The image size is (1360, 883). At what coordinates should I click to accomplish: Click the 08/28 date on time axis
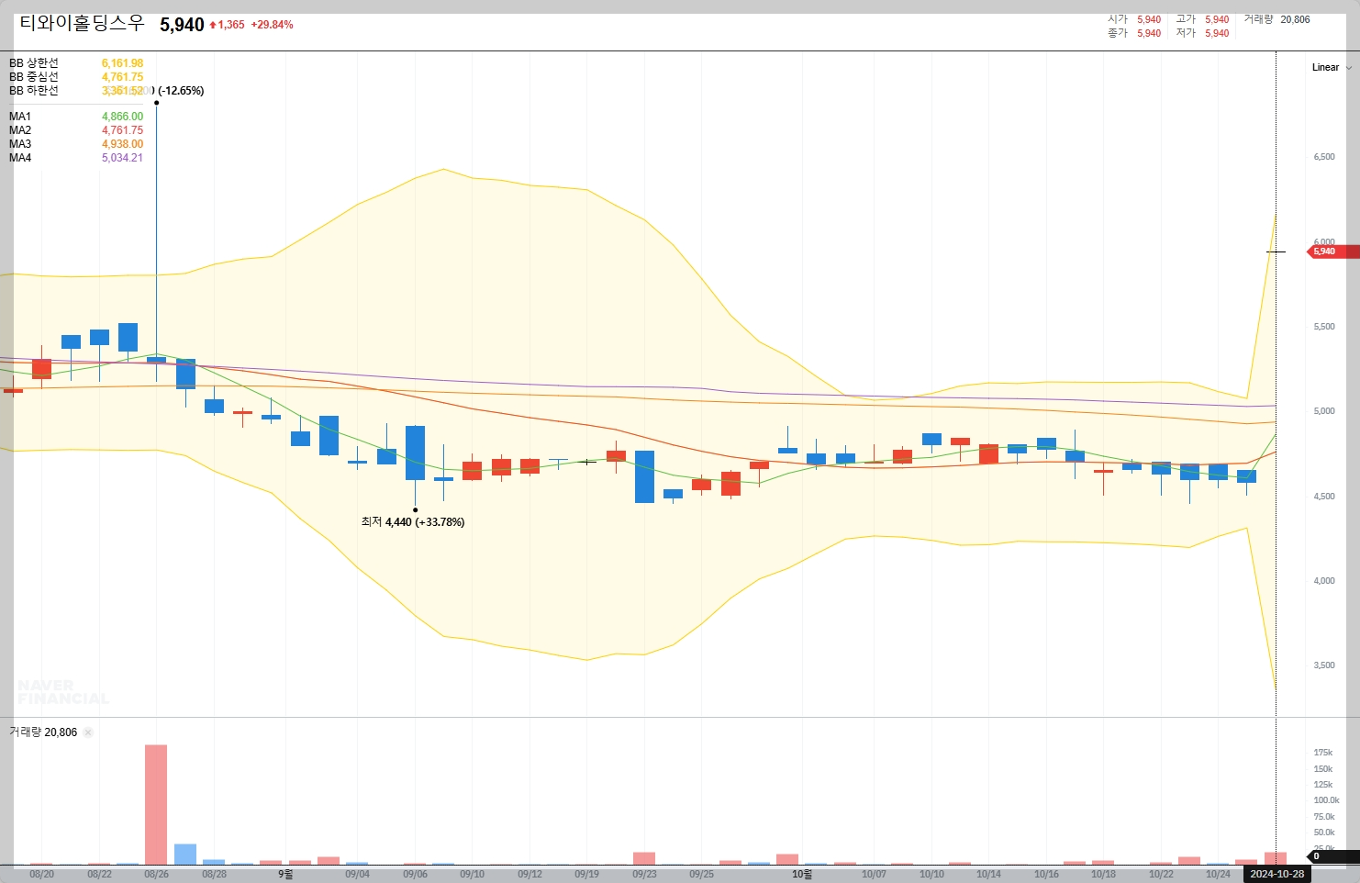pos(214,874)
